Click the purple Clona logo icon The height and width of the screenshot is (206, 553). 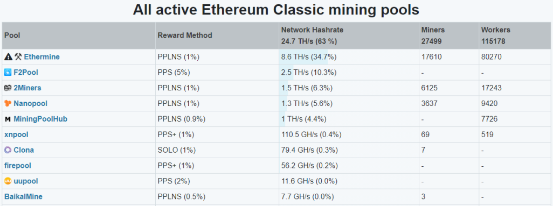(8, 150)
